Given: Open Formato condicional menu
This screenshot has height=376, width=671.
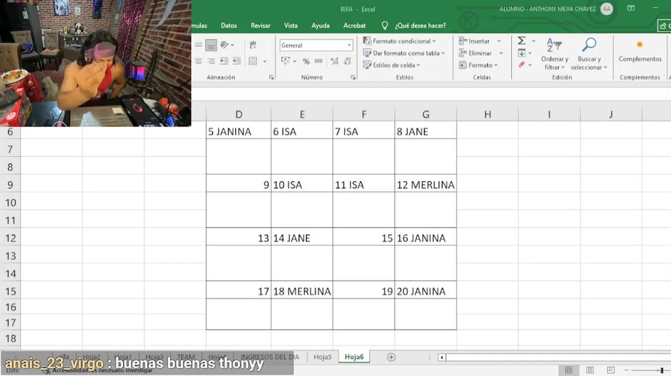Looking at the screenshot, I should coord(400,41).
